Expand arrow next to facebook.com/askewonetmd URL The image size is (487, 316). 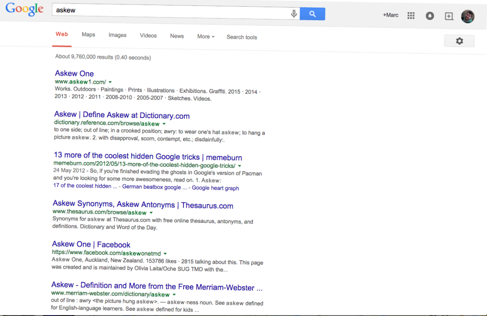coord(165,254)
